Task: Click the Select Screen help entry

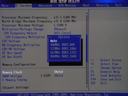Action: pyautogui.click(x=111, y=60)
